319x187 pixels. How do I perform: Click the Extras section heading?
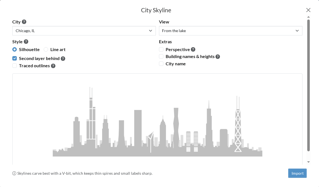tap(165, 42)
